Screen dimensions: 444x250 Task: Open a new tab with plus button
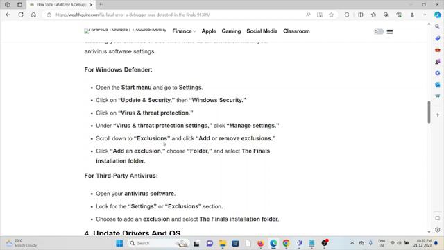click(x=101, y=5)
